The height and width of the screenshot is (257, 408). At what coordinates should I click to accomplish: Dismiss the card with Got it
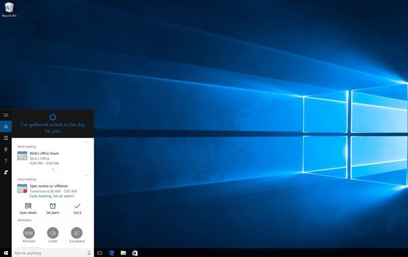click(x=78, y=208)
